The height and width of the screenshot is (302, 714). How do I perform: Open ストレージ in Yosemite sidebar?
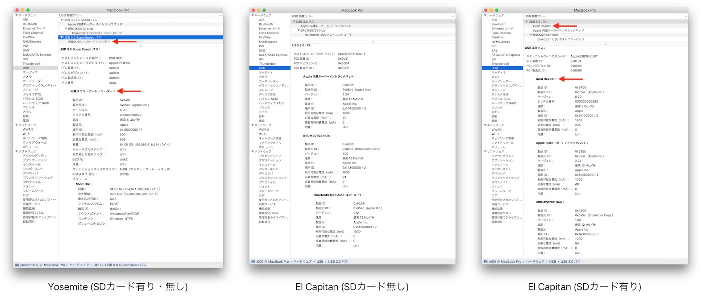click(x=31, y=90)
